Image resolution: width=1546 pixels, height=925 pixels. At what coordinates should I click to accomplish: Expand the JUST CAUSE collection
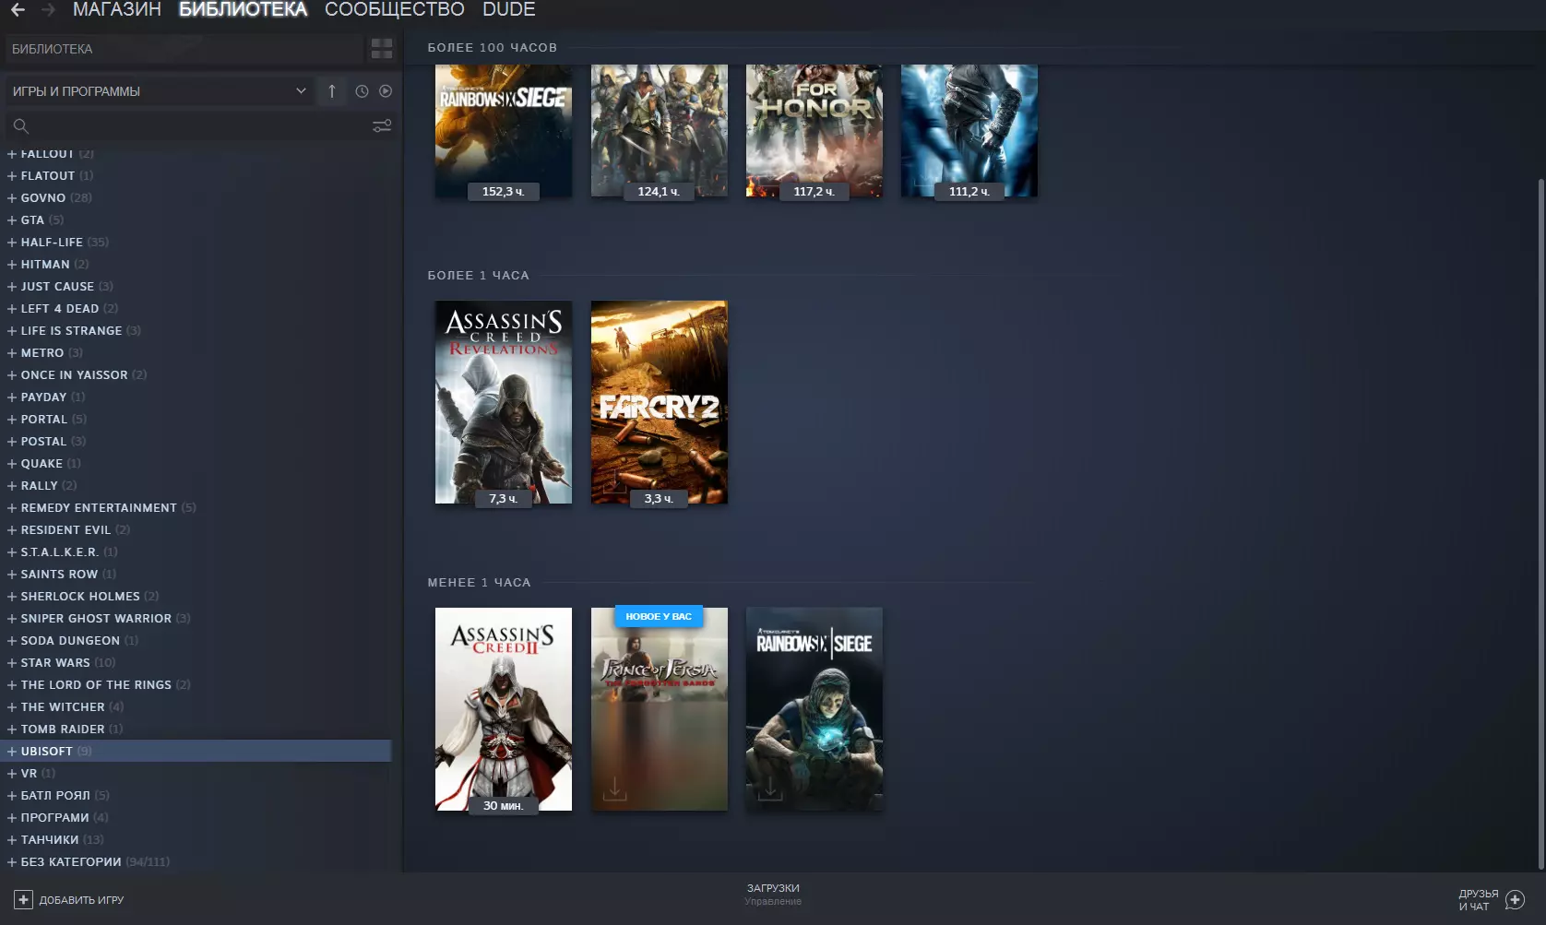tap(12, 286)
